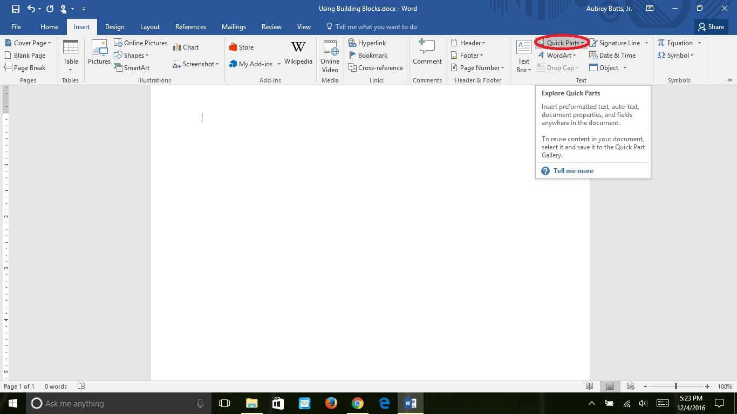Switch to the Mailings tab
The image size is (737, 414).
click(234, 27)
